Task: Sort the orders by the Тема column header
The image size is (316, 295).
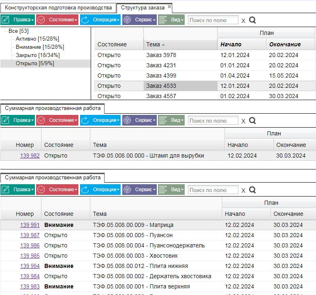Action: coord(153,44)
